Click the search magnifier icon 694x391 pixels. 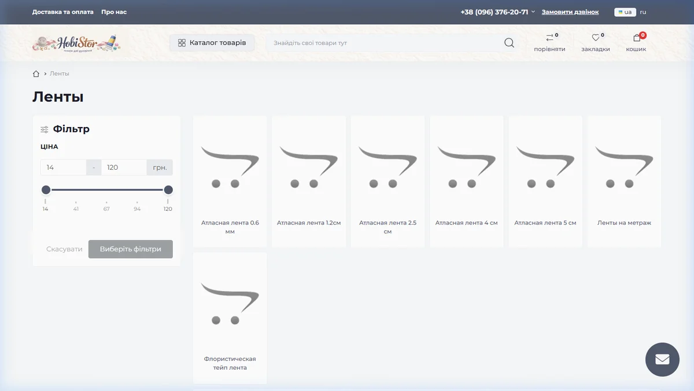tap(509, 43)
